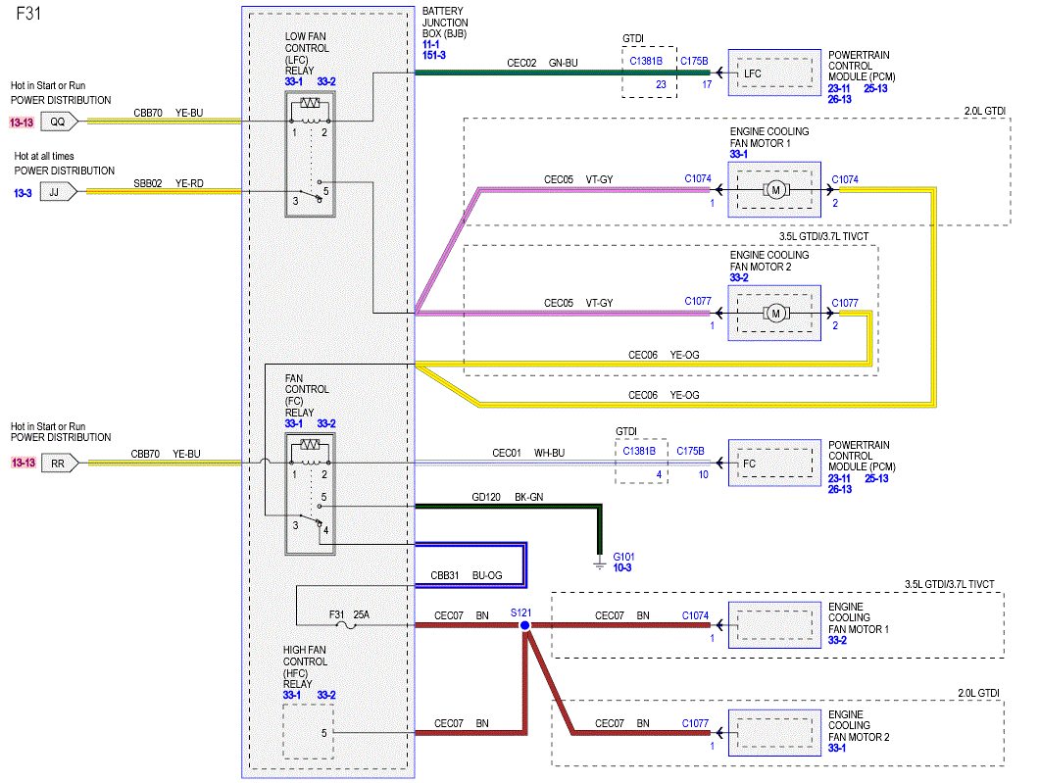Click the GD120 BK-GN wire label
Viewport: 1039px width, 783px height.
click(x=507, y=497)
